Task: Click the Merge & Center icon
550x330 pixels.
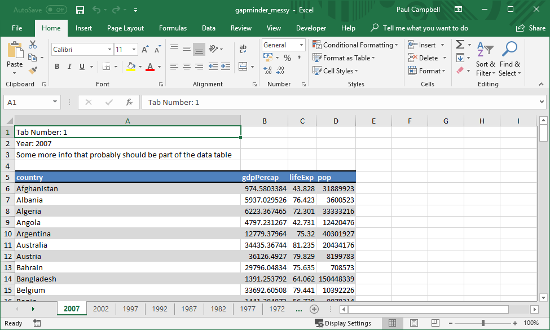Action: 243,66
